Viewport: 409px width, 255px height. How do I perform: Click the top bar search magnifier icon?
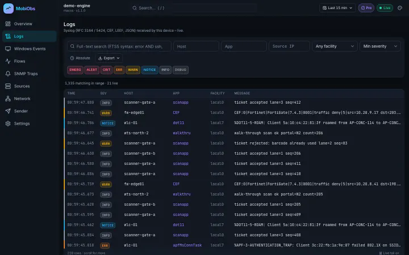point(134,8)
